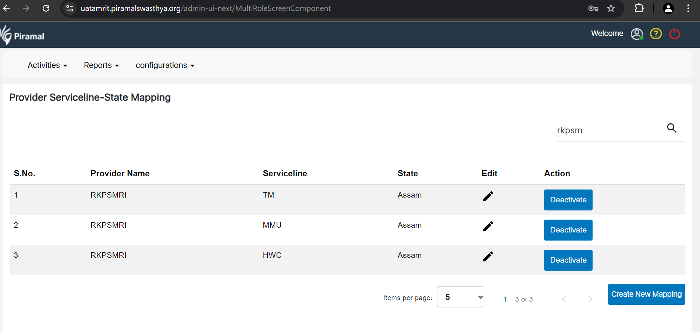The image size is (700, 332).
Task: Reload the page with browser refresh
Action: coord(46,8)
